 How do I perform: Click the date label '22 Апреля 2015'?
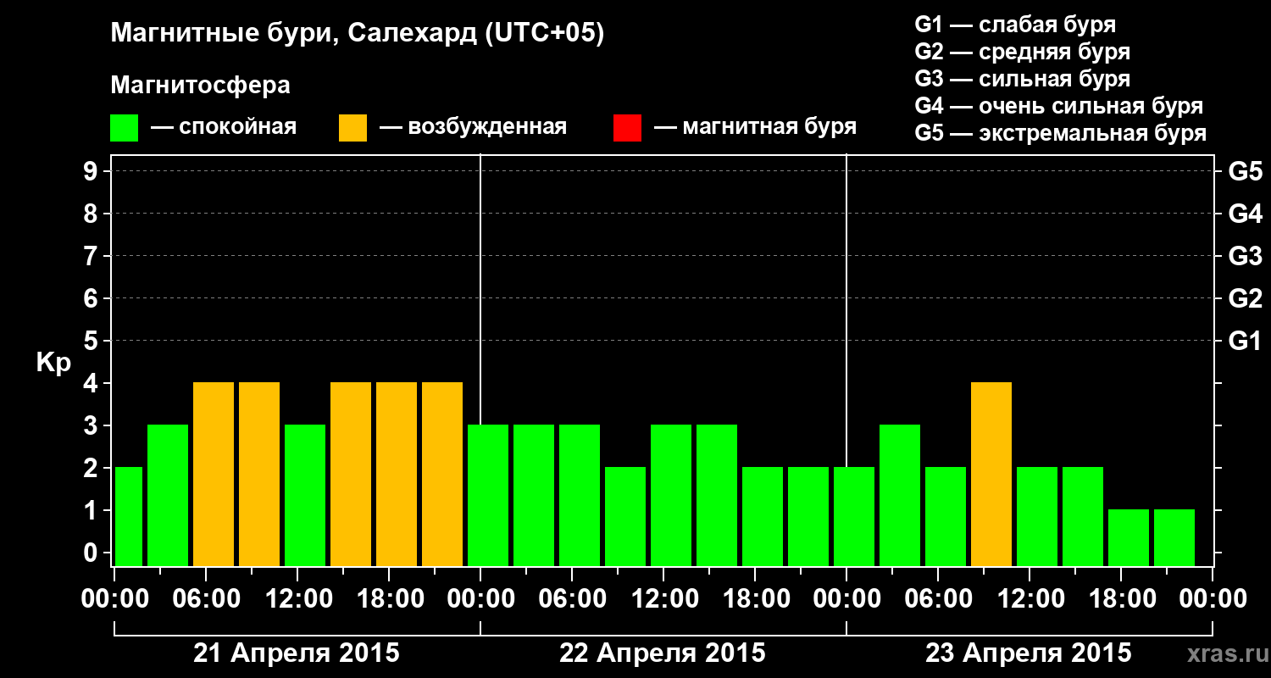click(x=663, y=653)
